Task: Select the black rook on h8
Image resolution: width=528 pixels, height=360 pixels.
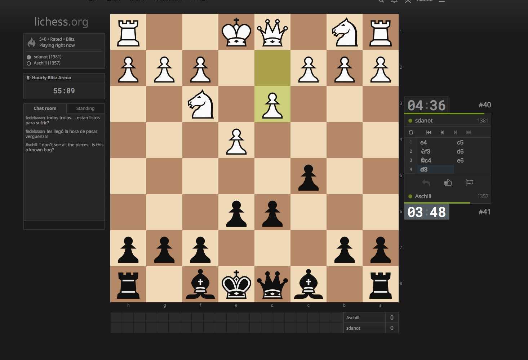Action: [x=128, y=284]
